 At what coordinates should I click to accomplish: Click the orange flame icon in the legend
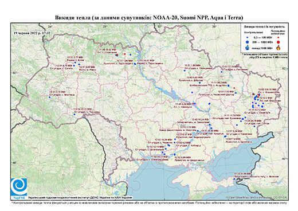(x=278, y=48)
